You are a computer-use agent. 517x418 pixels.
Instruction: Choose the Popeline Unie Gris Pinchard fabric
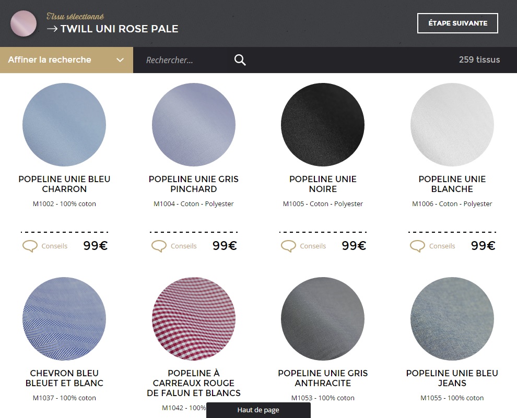(x=194, y=125)
